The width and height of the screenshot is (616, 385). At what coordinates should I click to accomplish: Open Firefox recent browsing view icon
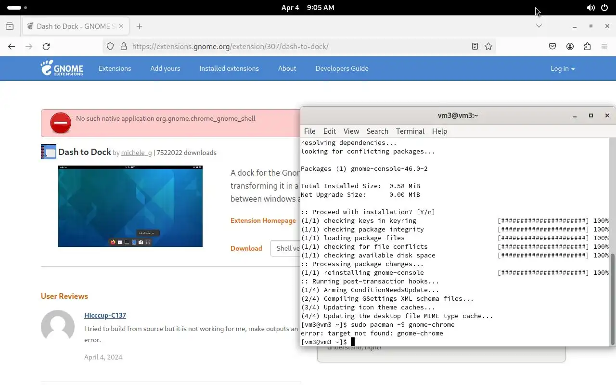point(10,26)
